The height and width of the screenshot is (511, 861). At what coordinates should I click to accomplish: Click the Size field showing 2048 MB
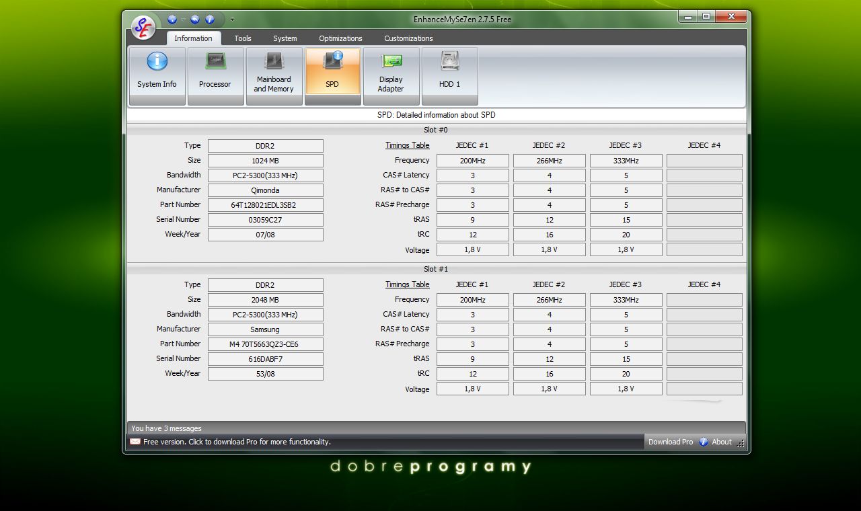point(265,300)
